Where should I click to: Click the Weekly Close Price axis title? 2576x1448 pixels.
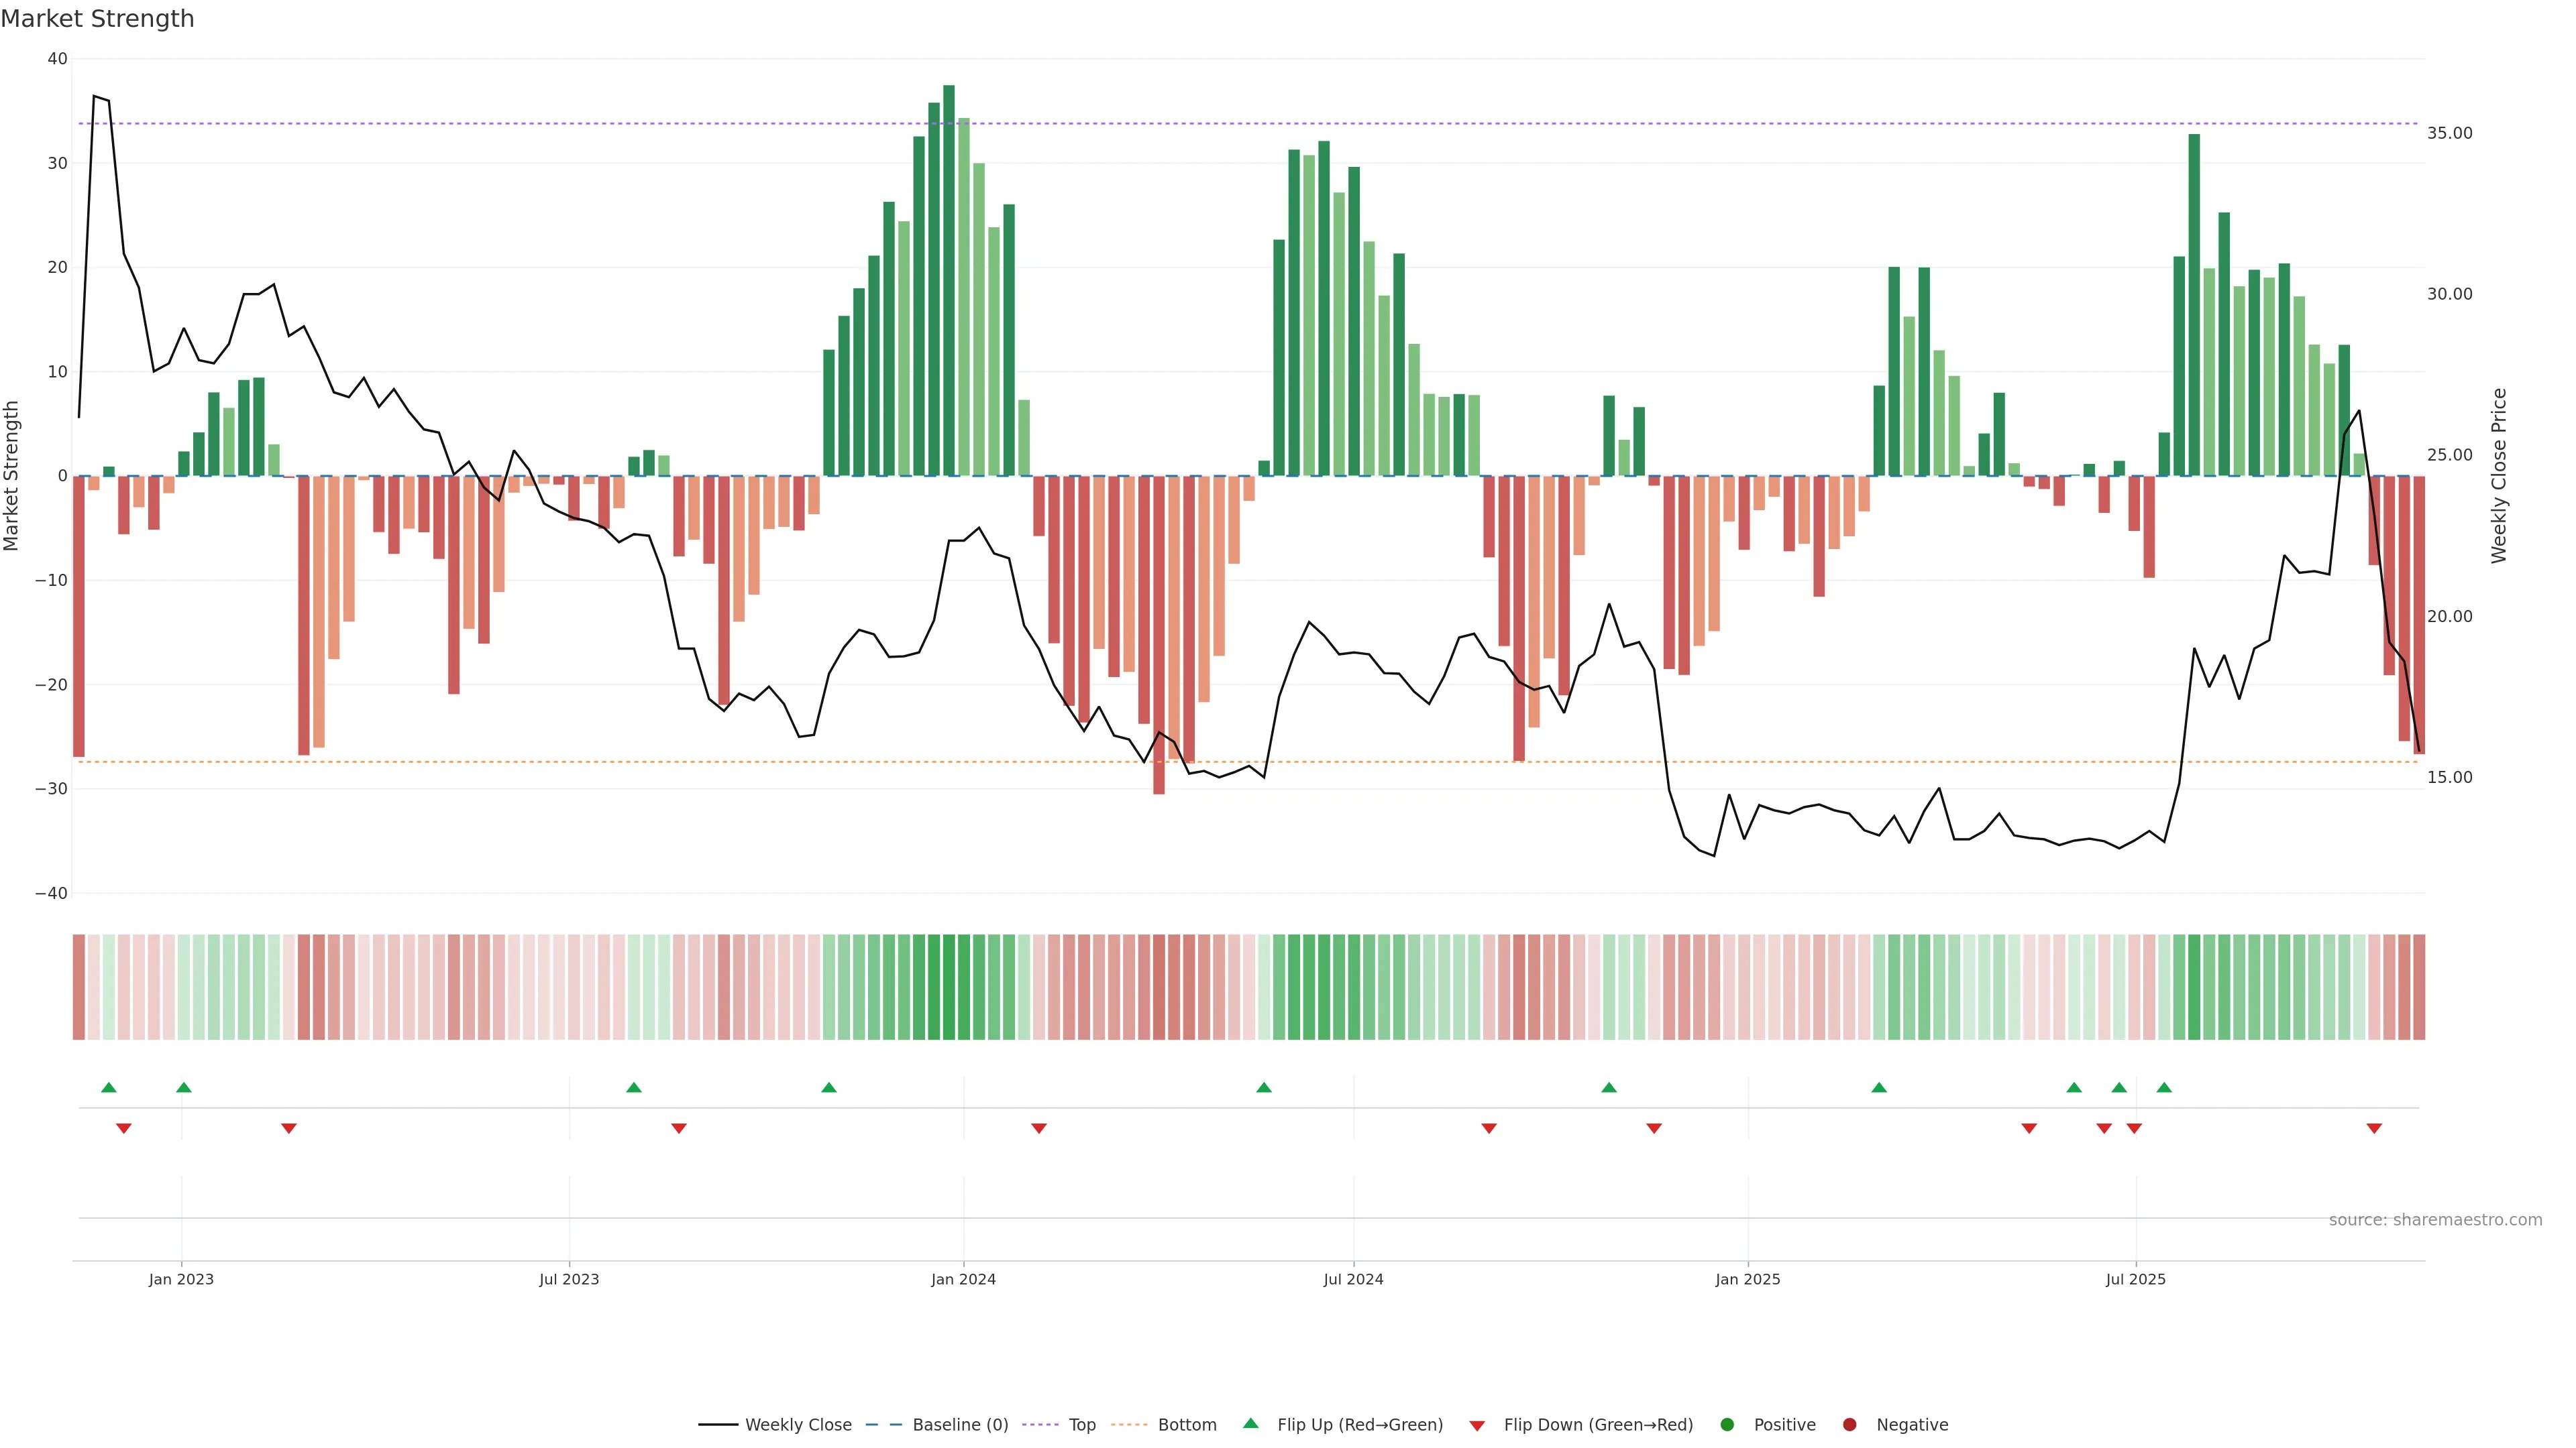(x=2499, y=476)
